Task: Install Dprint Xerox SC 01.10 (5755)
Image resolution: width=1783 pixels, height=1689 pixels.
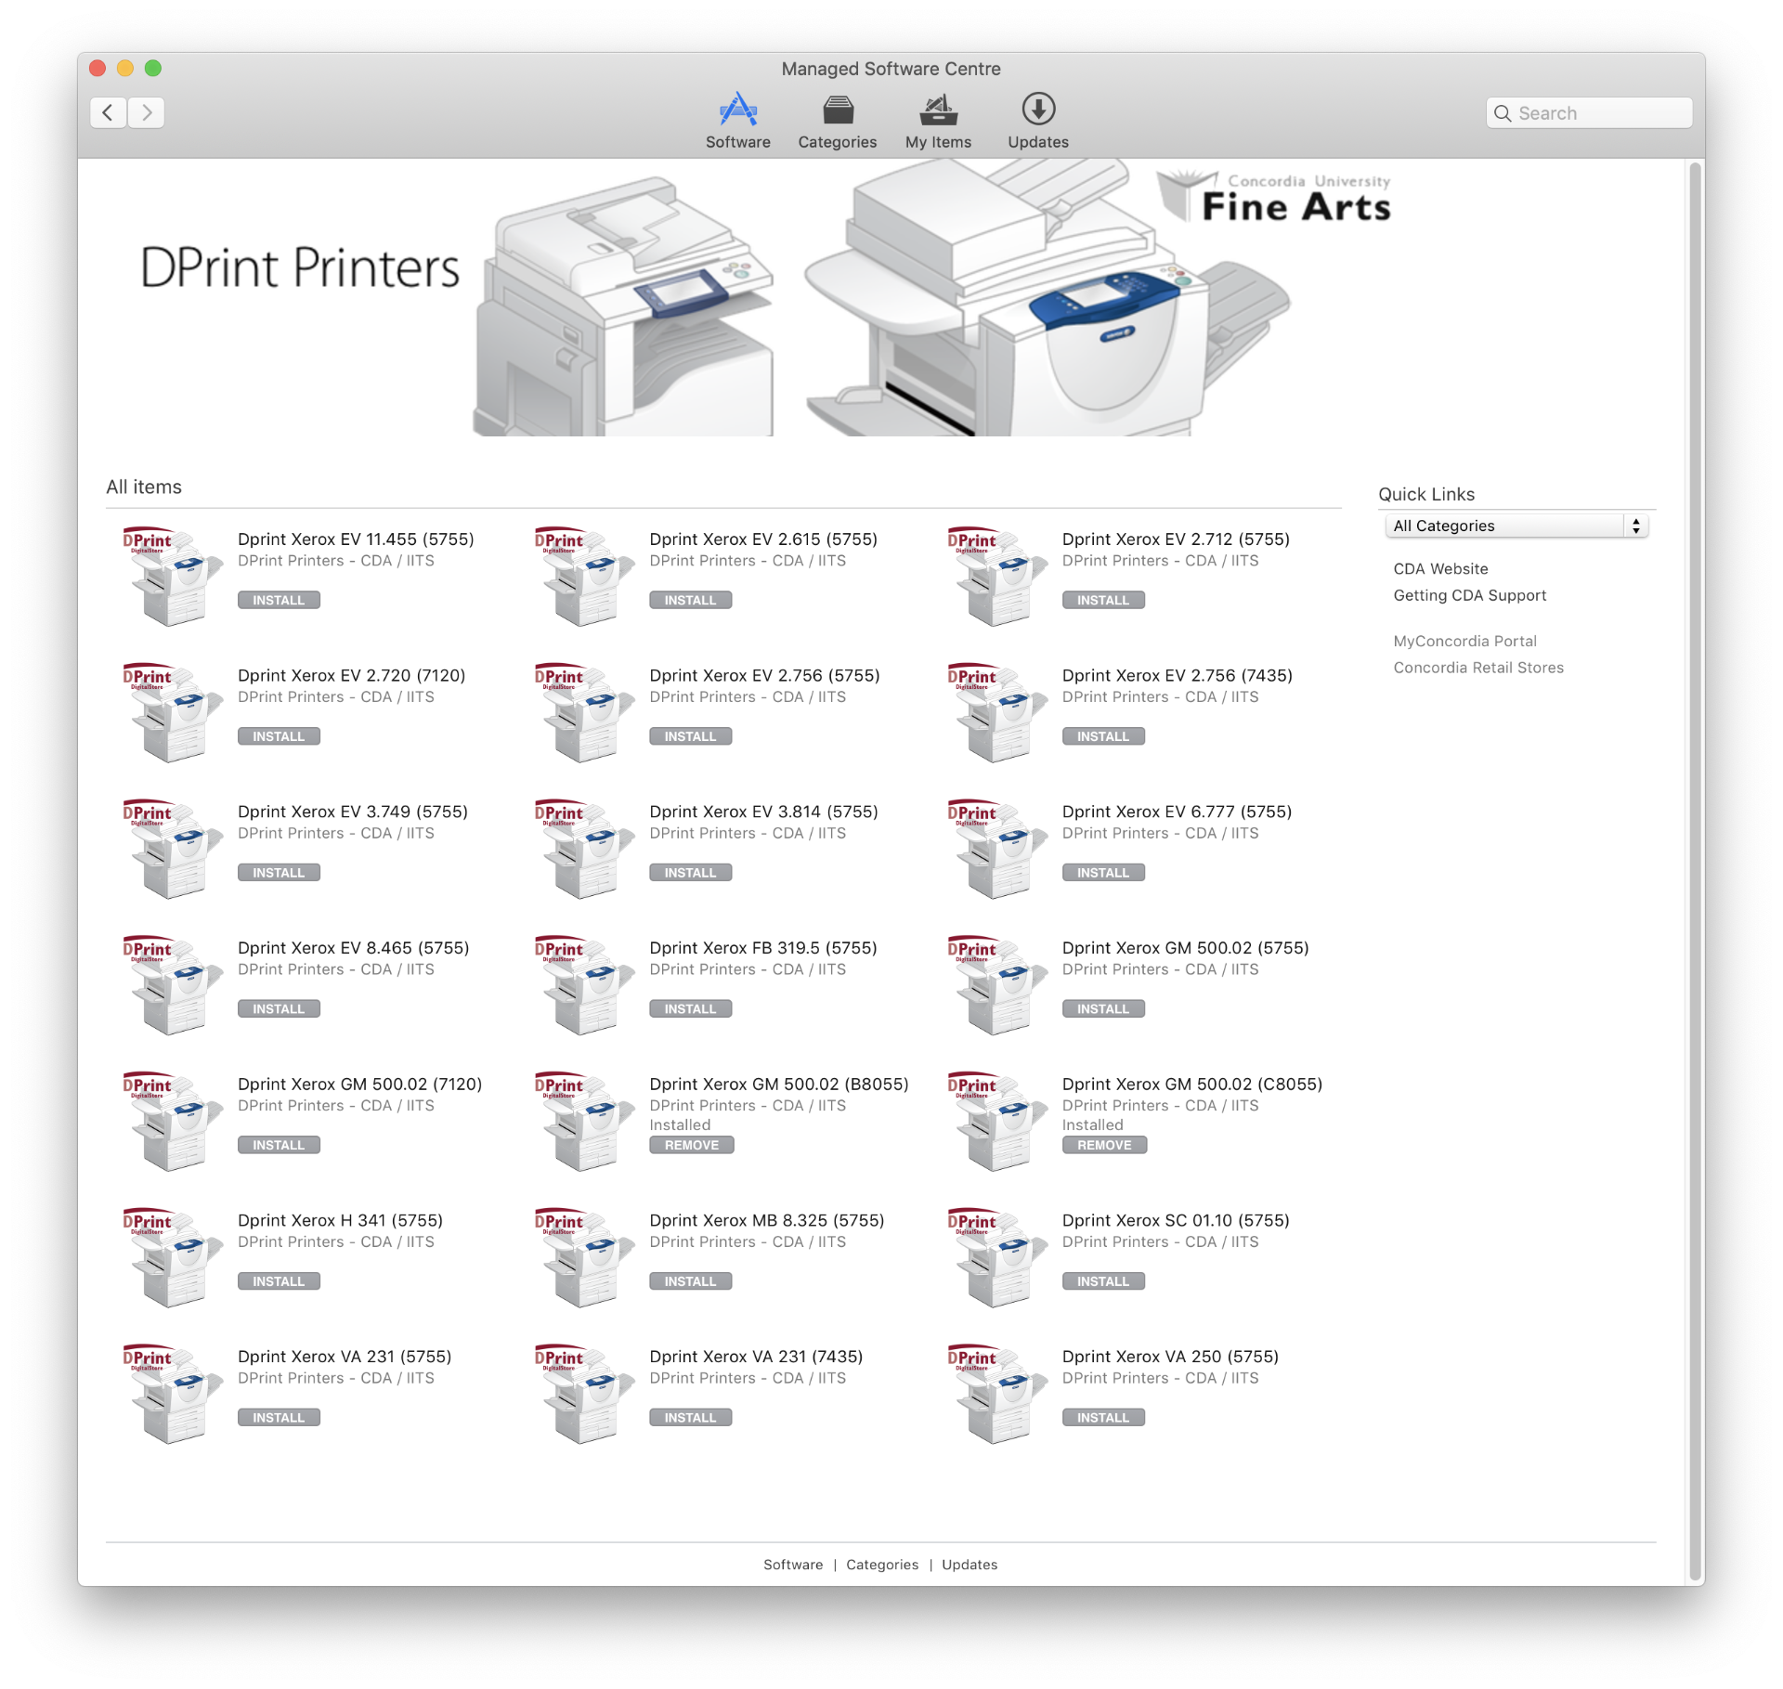Action: (1103, 1282)
